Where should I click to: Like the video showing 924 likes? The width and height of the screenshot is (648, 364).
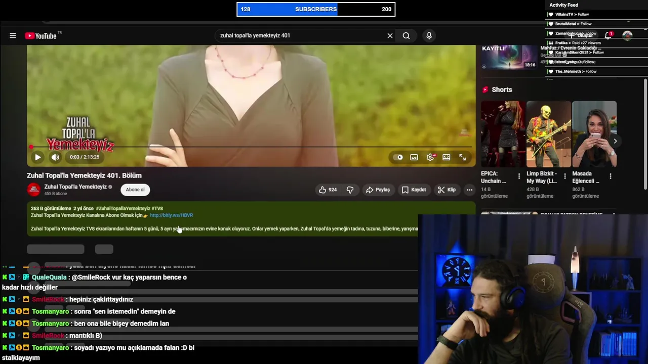[328, 190]
